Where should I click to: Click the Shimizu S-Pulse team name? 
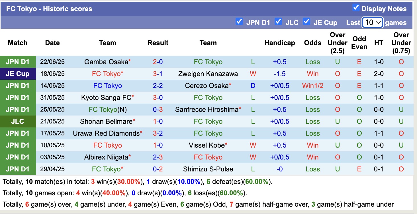click(208, 169)
